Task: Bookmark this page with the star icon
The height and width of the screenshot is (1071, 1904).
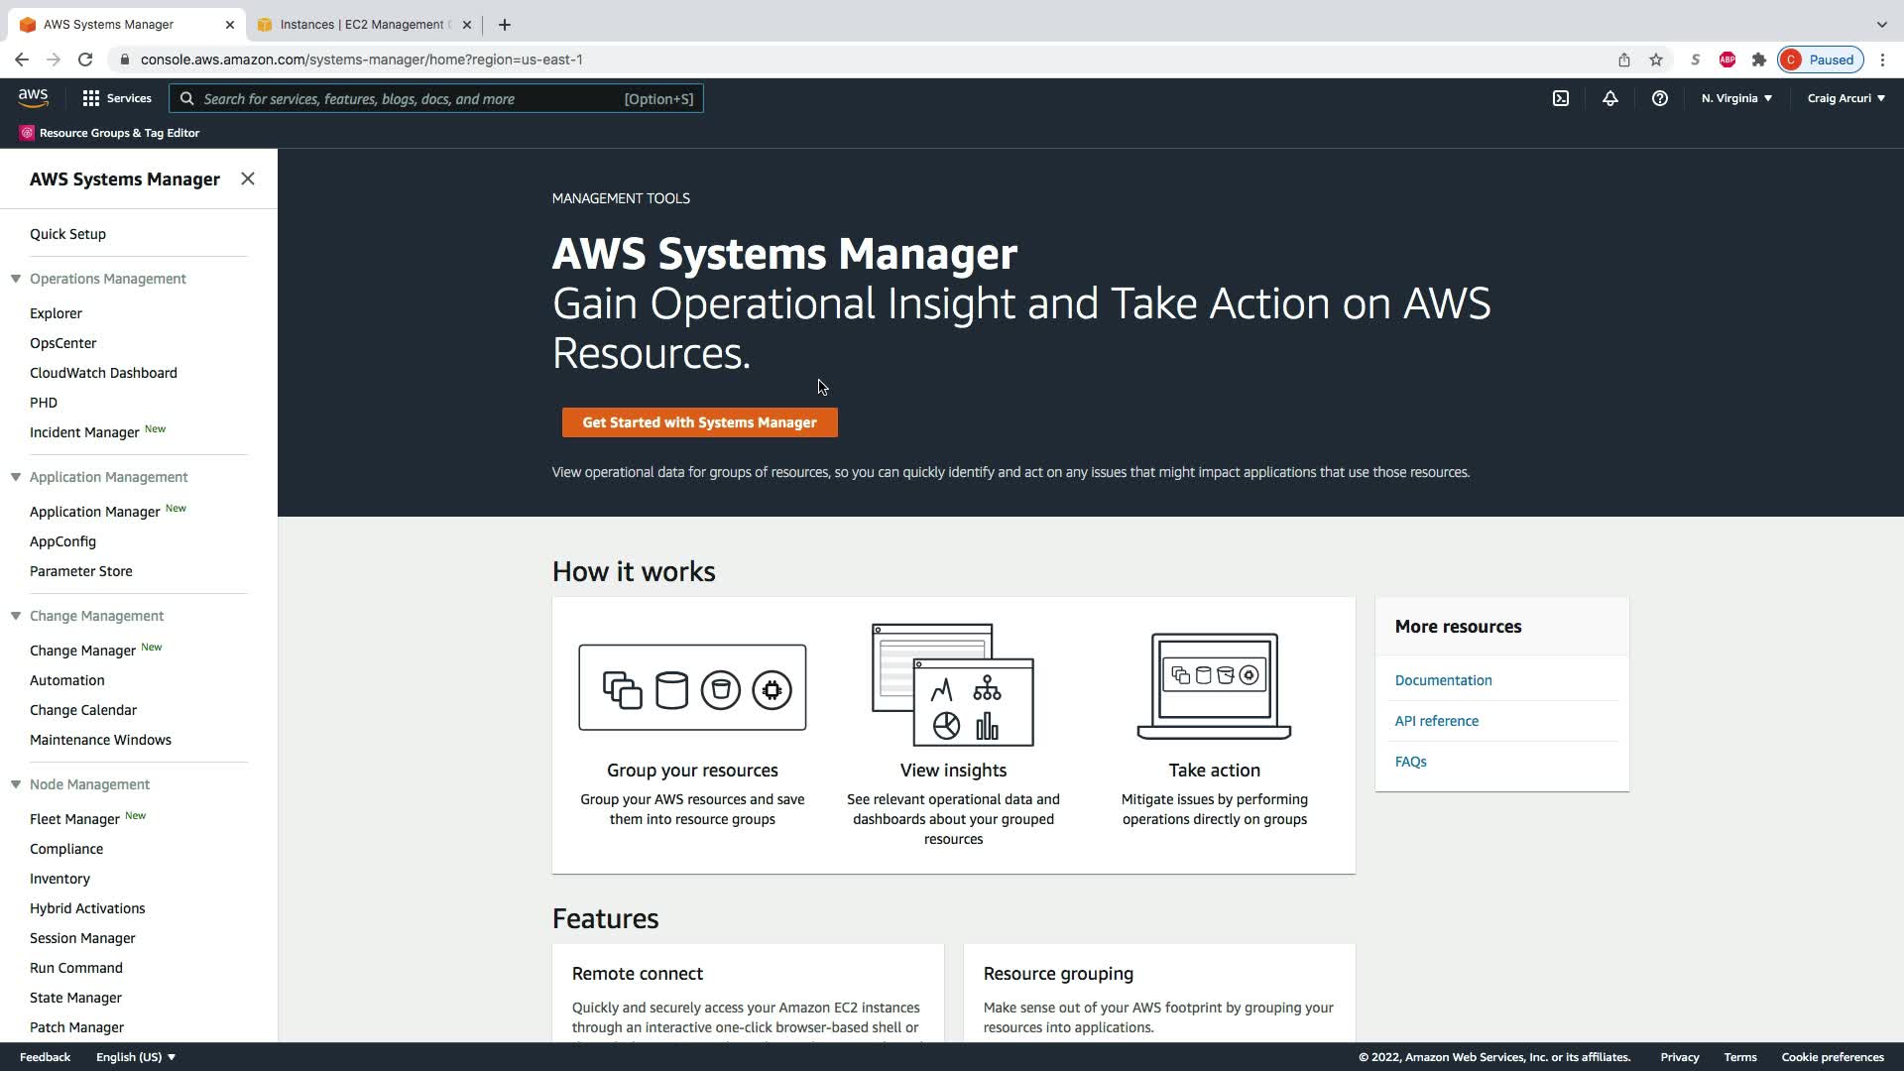Action: 1656,59
